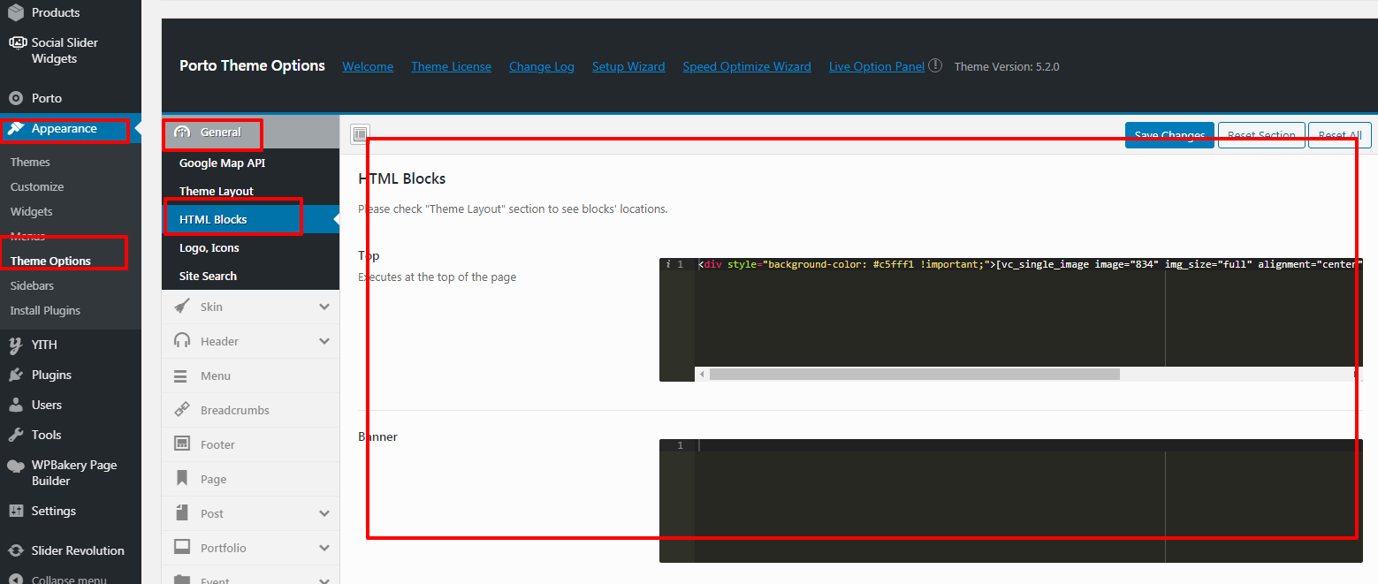
Task: Select the HTML Blocks subsection
Action: click(251, 219)
